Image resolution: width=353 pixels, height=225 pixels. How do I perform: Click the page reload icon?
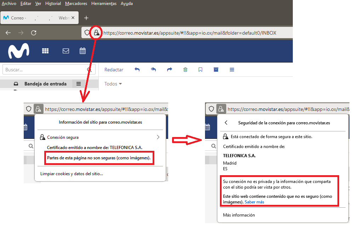(34, 32)
